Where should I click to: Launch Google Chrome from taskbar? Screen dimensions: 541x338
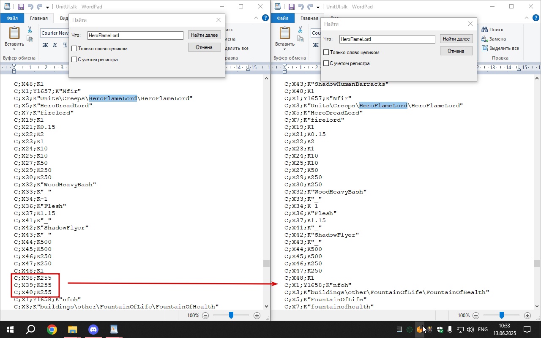tap(52, 330)
